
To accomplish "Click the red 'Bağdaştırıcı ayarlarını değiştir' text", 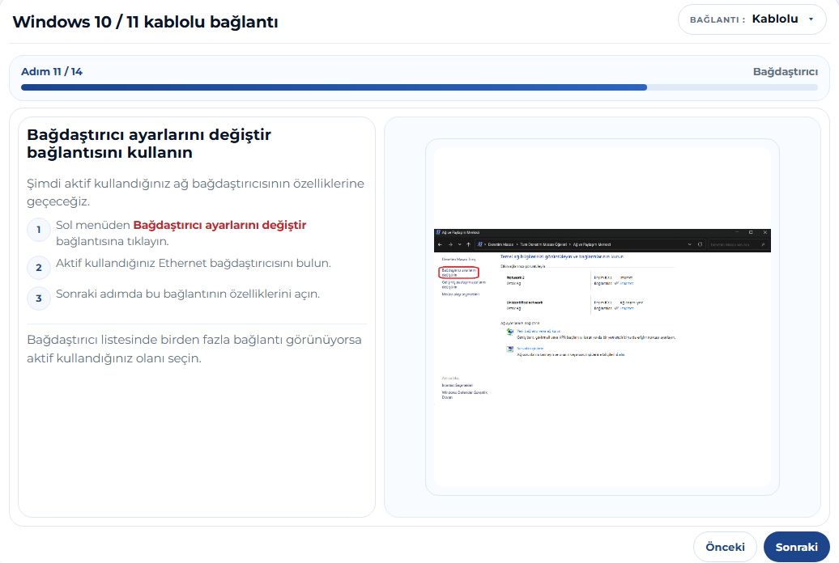I will [x=219, y=225].
